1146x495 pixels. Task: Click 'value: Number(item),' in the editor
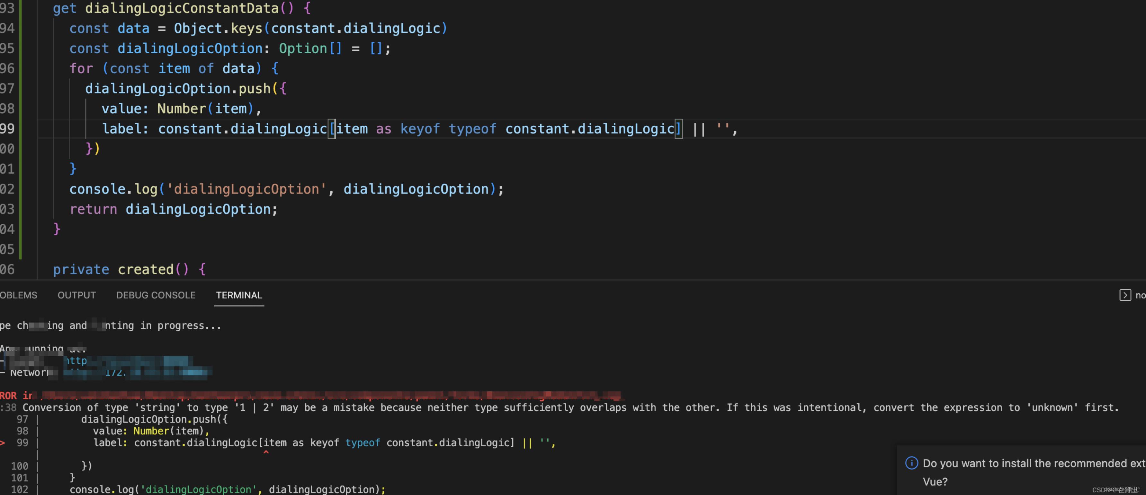coord(182,109)
